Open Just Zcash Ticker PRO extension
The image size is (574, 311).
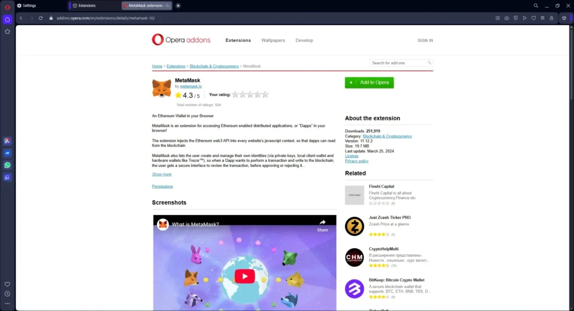point(390,217)
